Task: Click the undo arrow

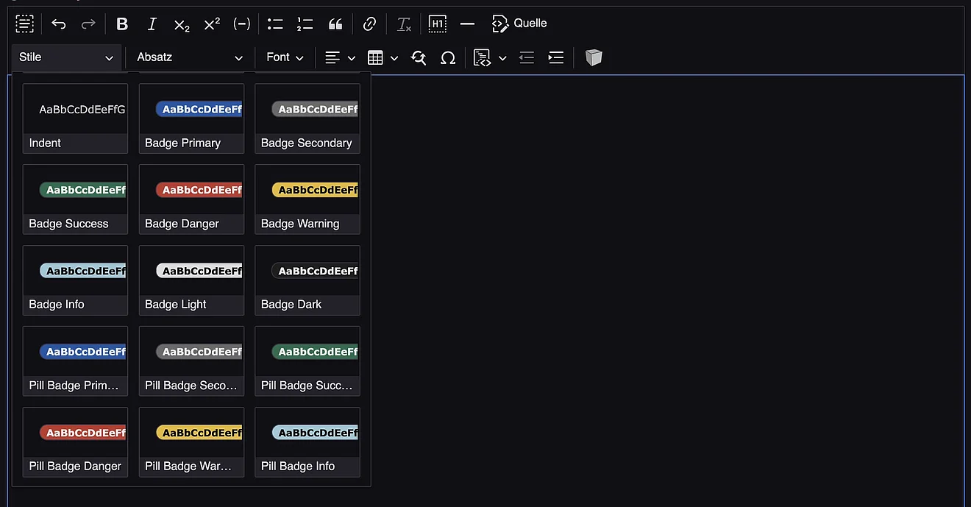Action: 59,24
